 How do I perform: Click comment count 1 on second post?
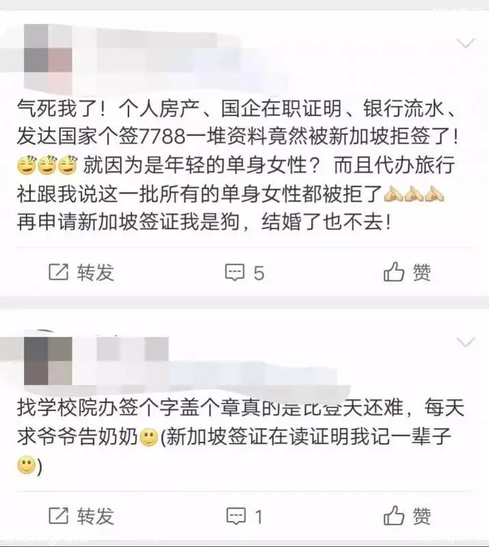tap(259, 517)
